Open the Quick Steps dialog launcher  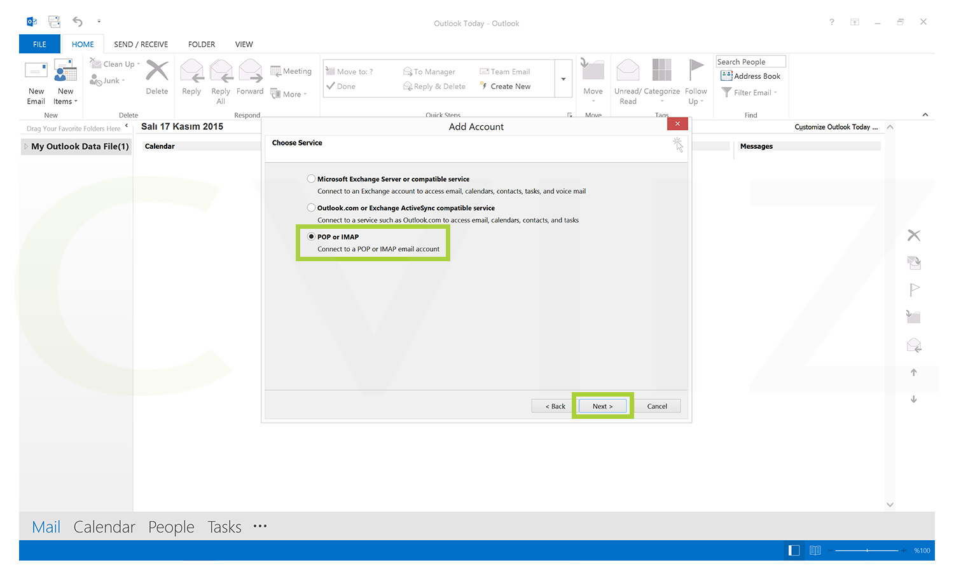tap(570, 115)
